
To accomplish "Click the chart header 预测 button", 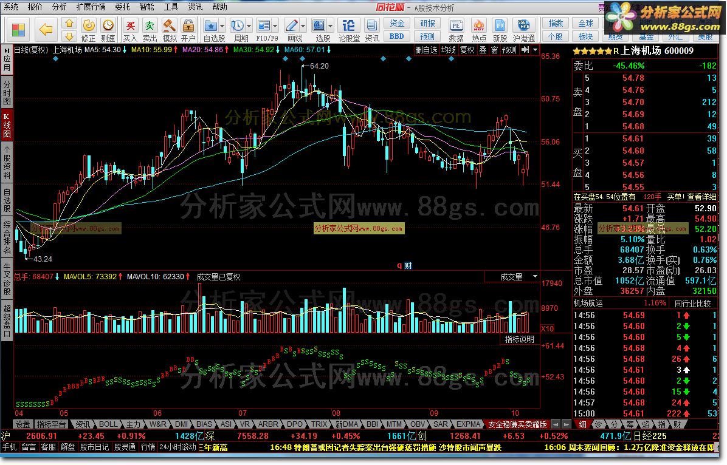I will (509, 50).
